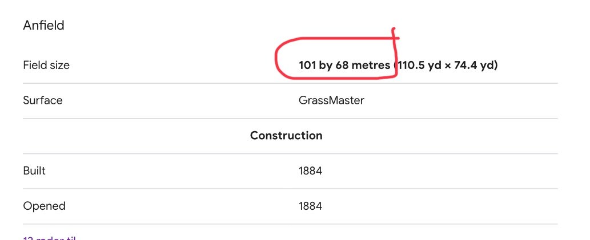
Task: Click the number "68" in Field size
Action: click(x=342, y=66)
